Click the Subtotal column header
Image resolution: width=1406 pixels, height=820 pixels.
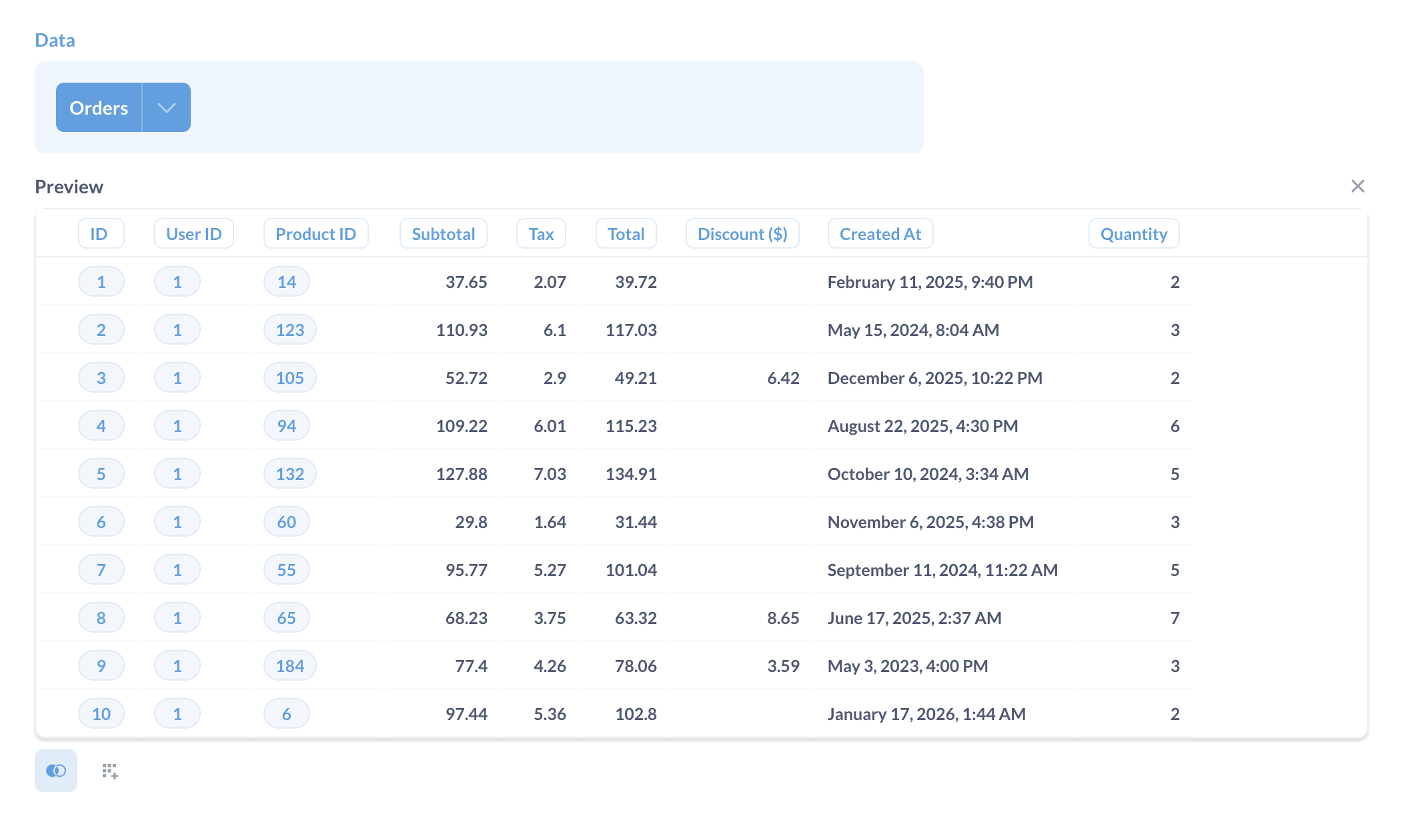pyautogui.click(x=443, y=233)
